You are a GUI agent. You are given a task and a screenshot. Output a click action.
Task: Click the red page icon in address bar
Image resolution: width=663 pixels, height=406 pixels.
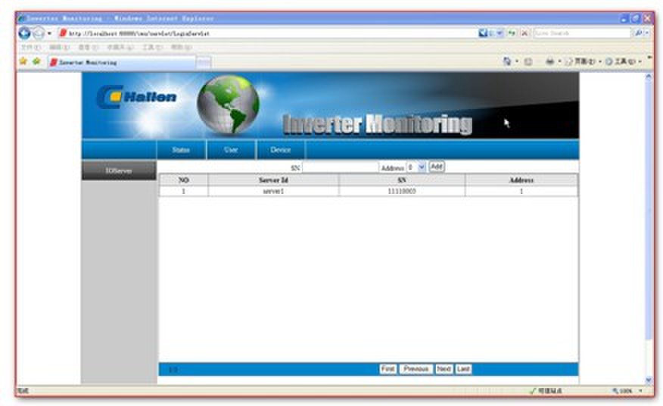[x=64, y=33]
